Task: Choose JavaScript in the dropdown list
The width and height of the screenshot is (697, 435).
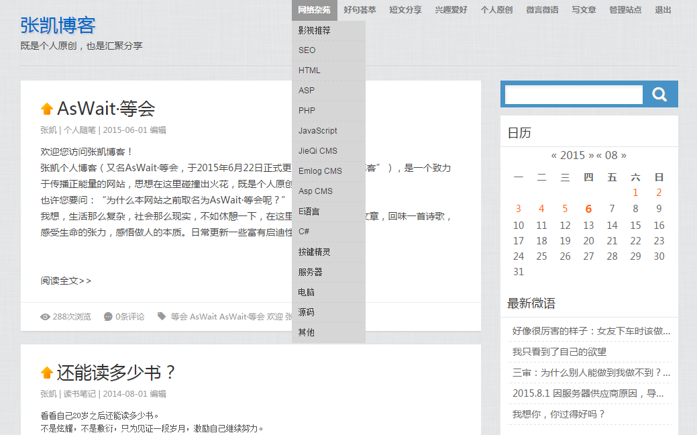Action: pos(318,131)
